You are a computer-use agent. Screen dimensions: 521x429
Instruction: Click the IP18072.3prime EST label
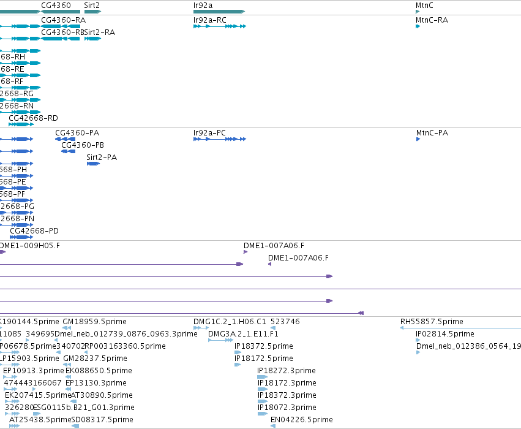(x=287, y=408)
